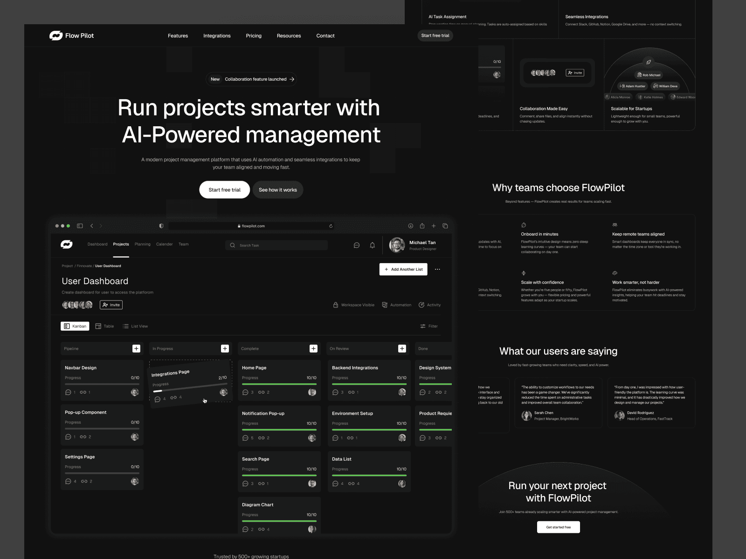Switch to List View
The height and width of the screenshot is (559, 746).
135,326
